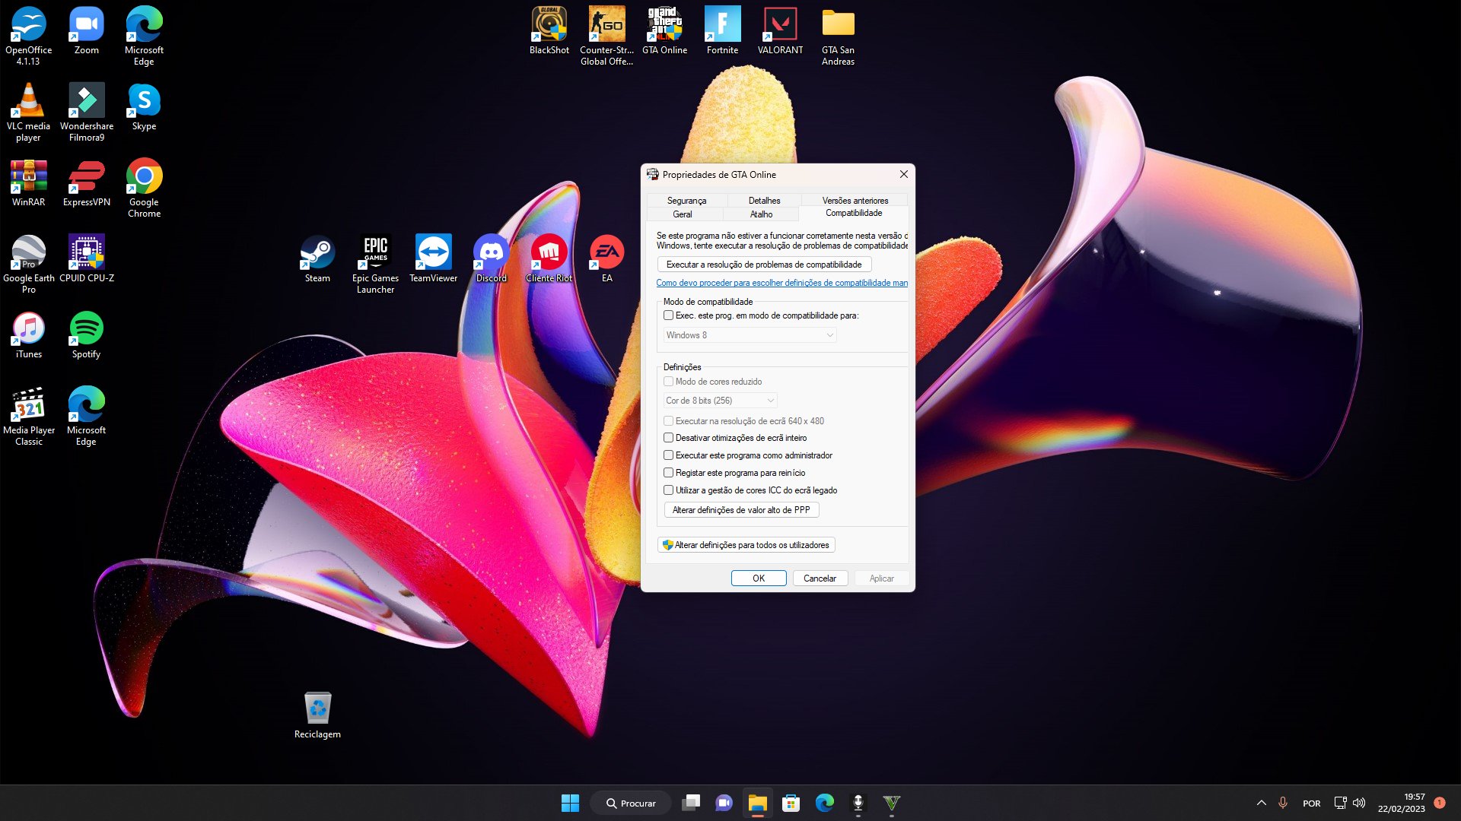Select the VALORANT desktop shortcut
The width and height of the screenshot is (1461, 821).
(780, 30)
